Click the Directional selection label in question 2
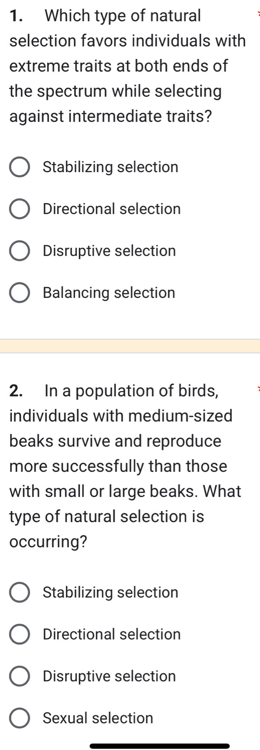Viewport: 260px width, 750px height. tap(112, 634)
